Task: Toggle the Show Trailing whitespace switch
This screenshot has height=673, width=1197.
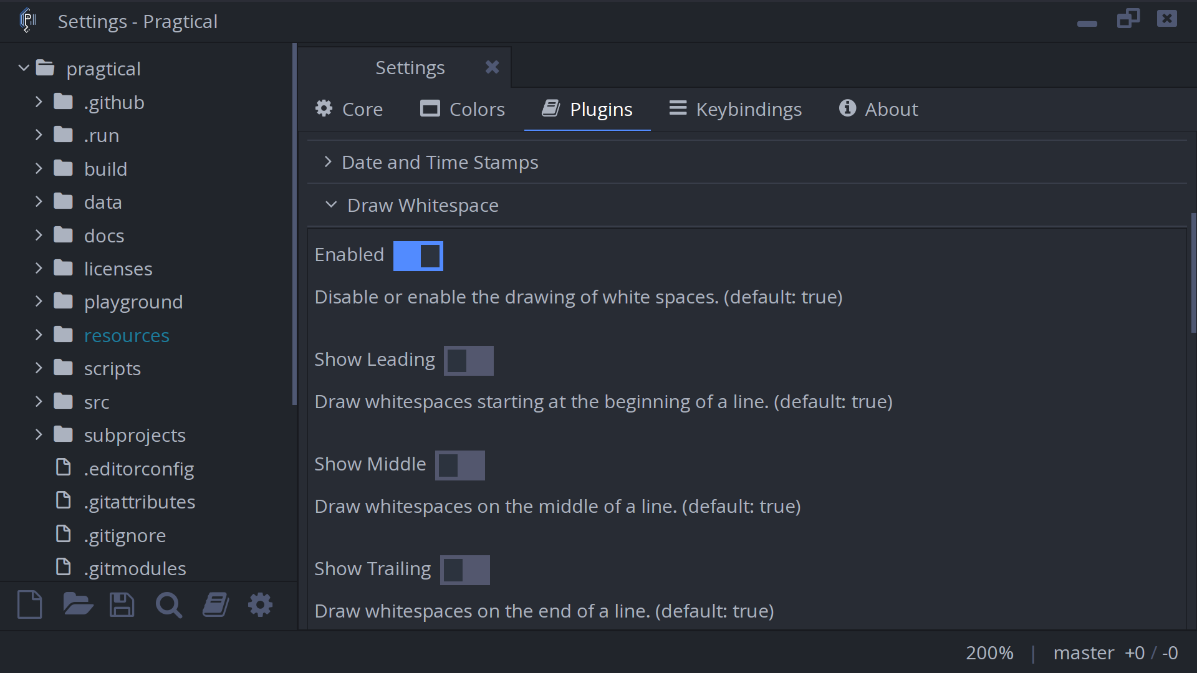Action: click(464, 569)
